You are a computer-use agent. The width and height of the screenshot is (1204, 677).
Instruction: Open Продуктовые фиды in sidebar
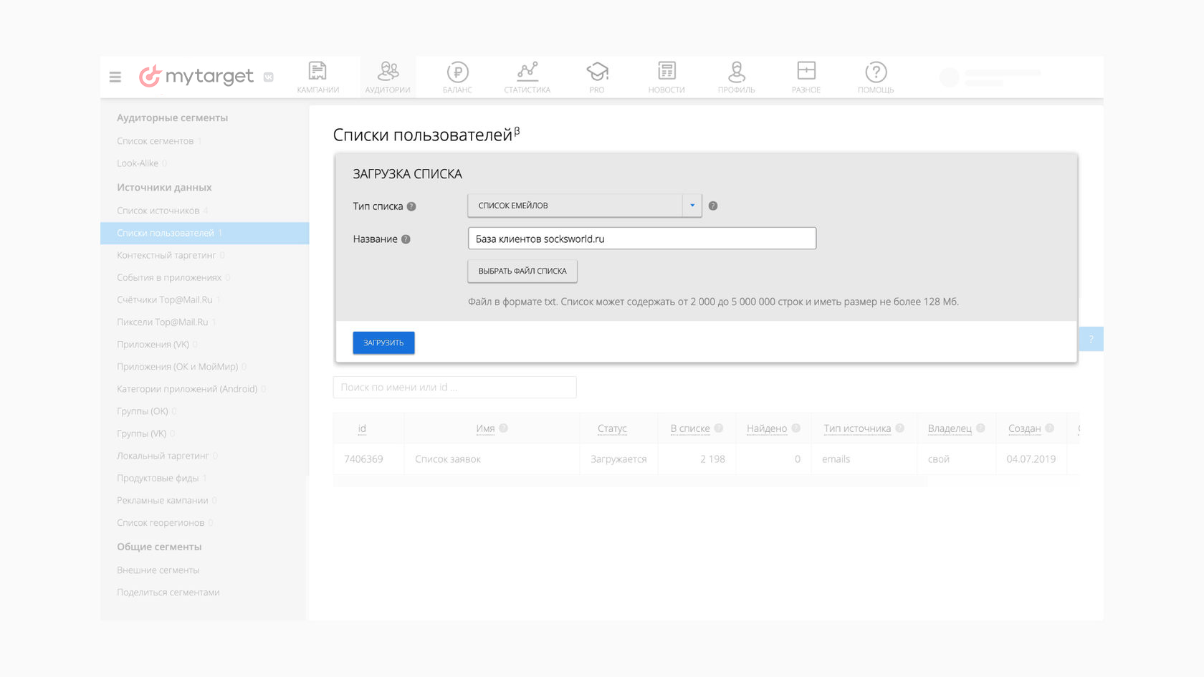(x=158, y=478)
